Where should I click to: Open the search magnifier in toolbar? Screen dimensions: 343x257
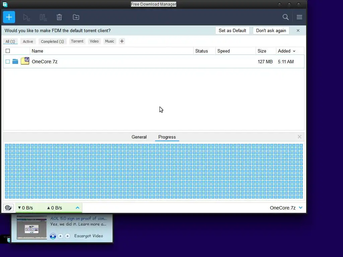(285, 17)
